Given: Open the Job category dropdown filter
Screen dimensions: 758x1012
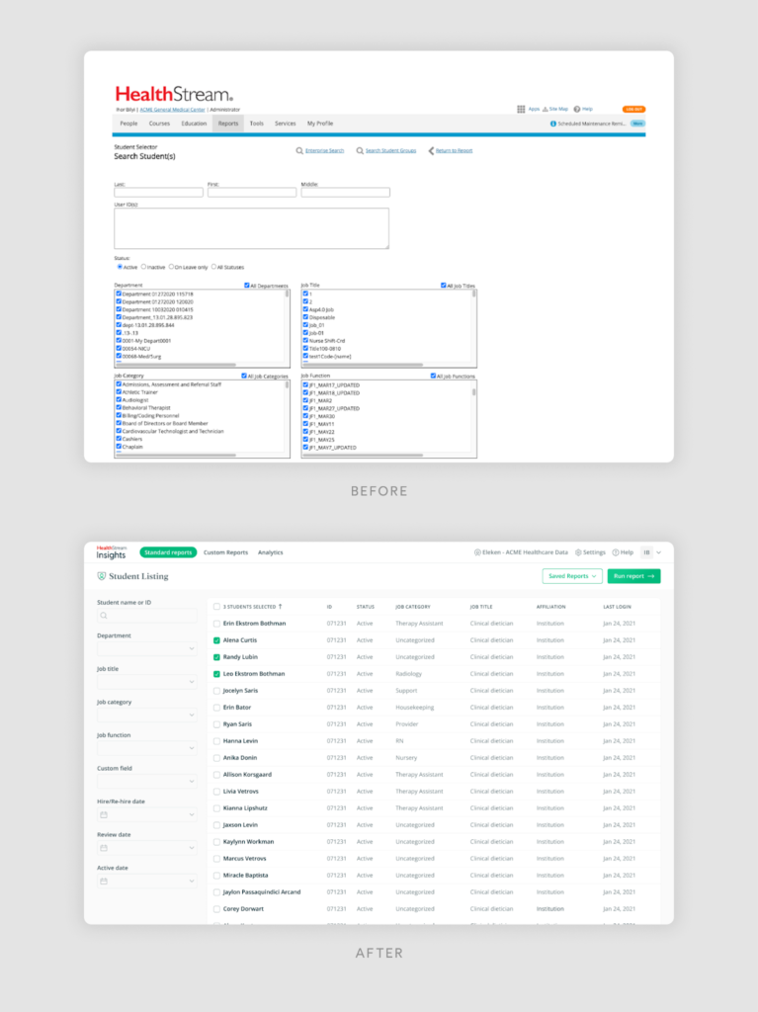Looking at the screenshot, I should click(x=146, y=716).
